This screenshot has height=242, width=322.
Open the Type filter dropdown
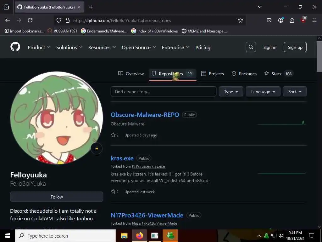[231, 92]
